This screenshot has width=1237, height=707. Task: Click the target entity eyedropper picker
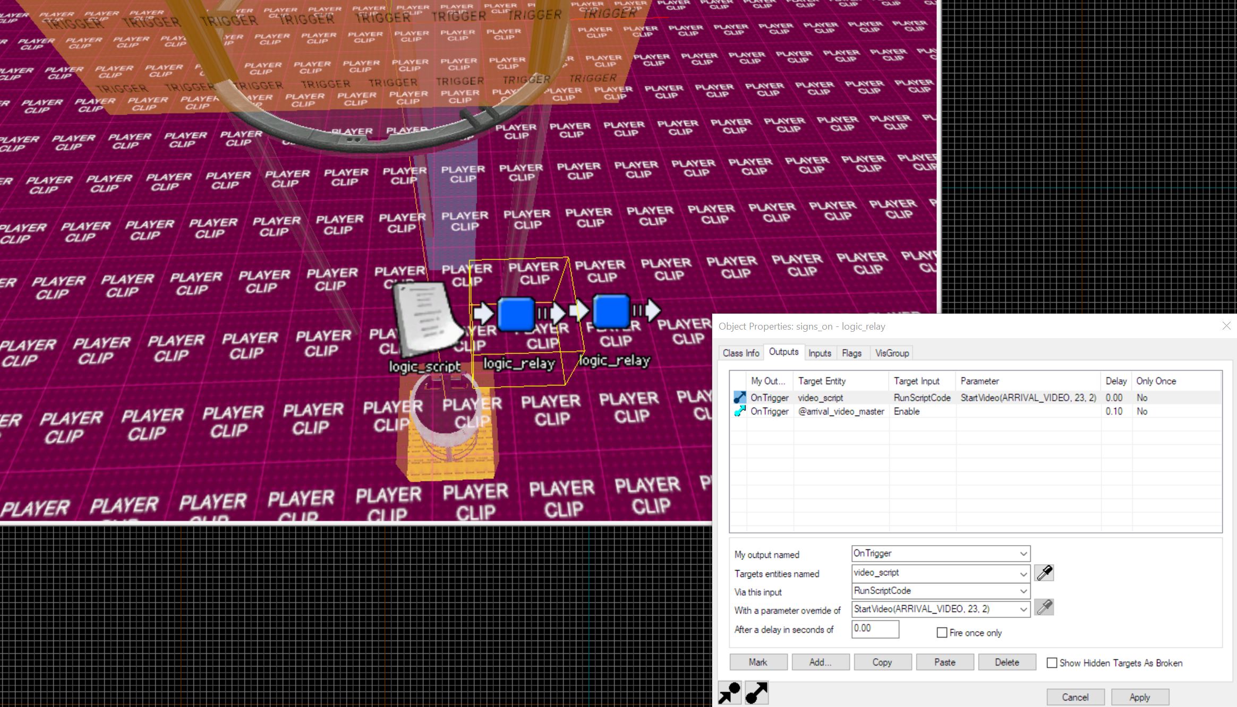click(x=1044, y=573)
